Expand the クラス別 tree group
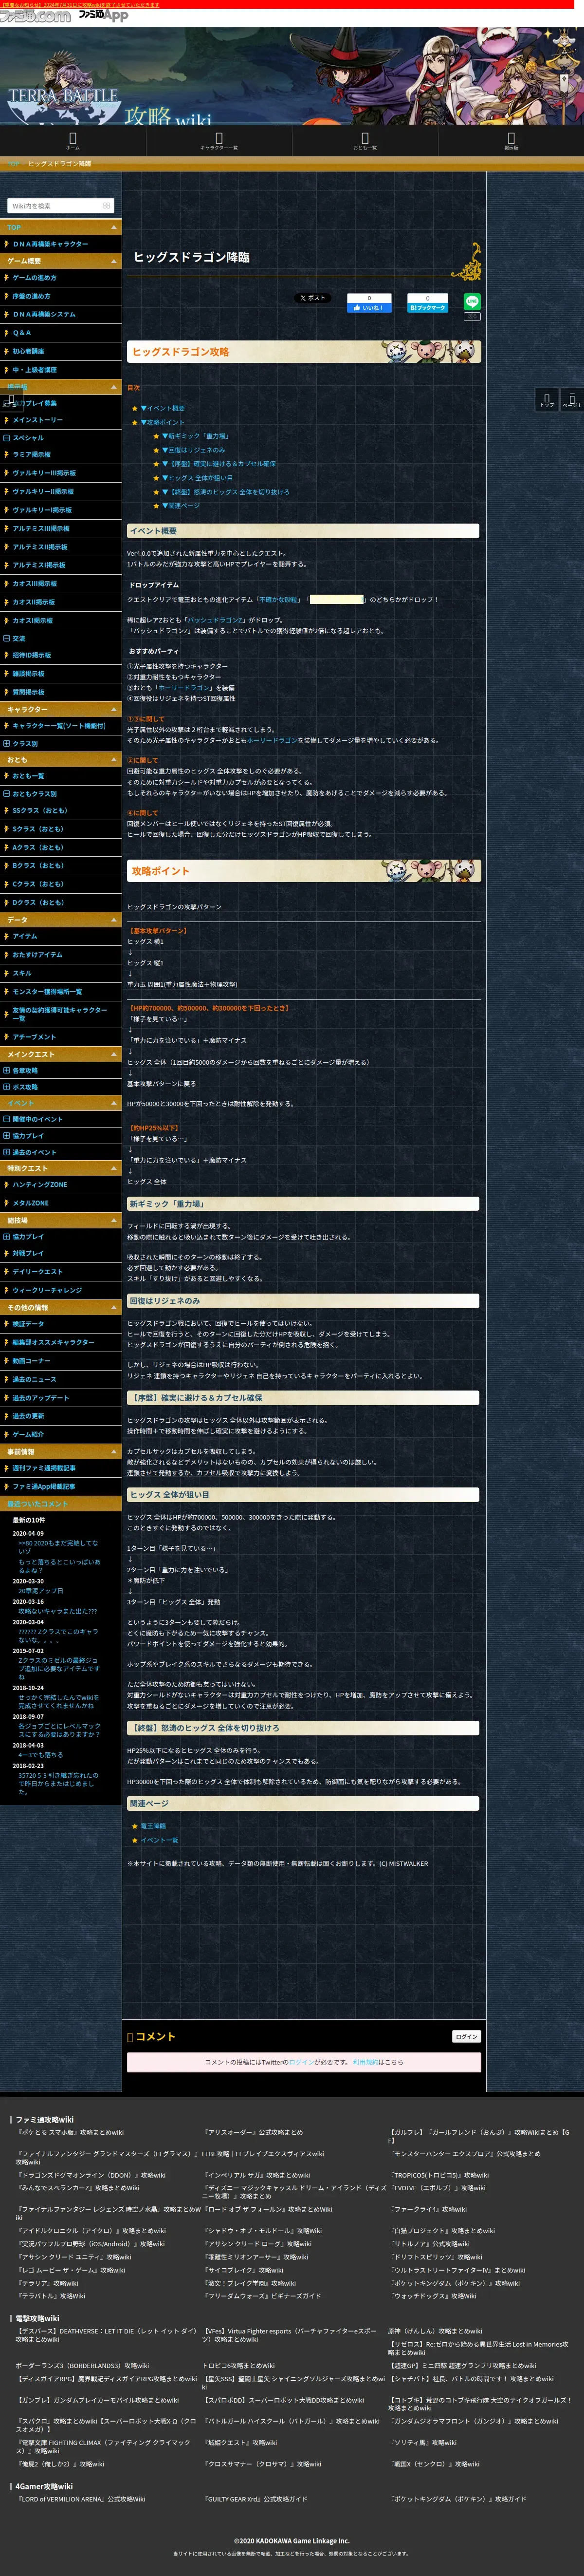This screenshot has width=584, height=2576. 6,744
